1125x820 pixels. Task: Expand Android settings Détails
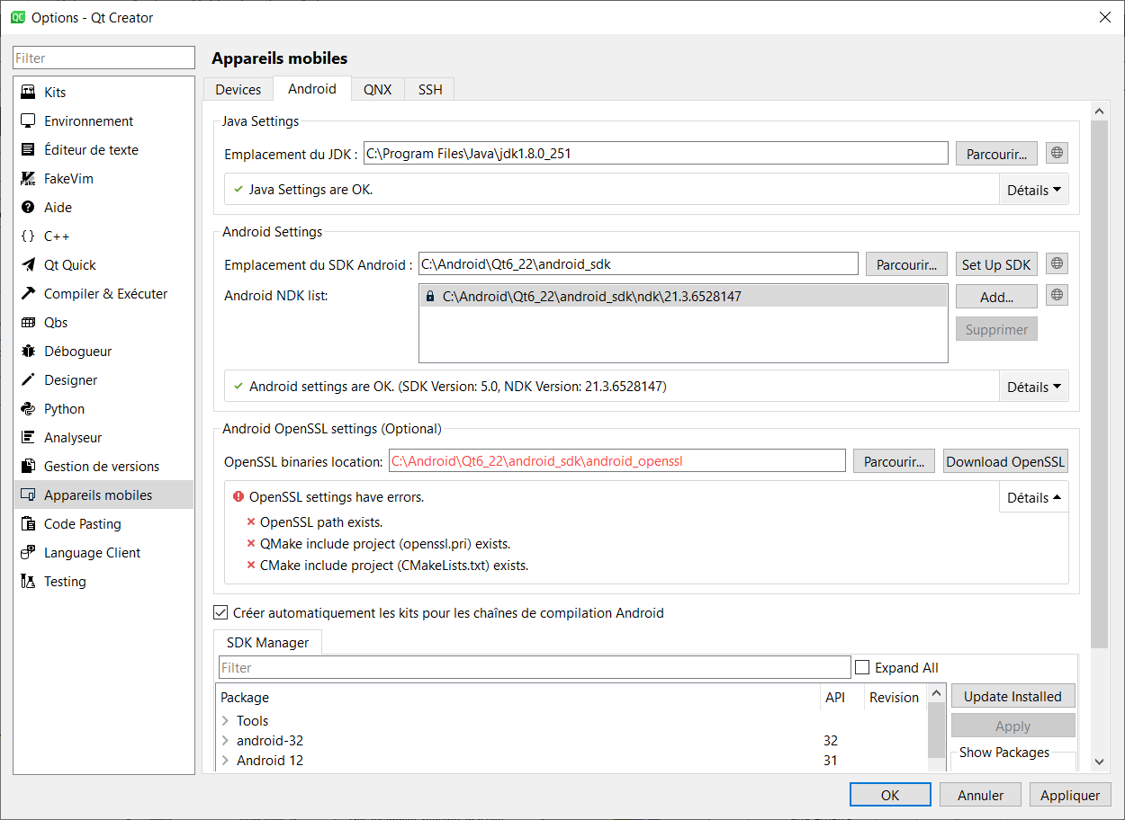(1034, 387)
